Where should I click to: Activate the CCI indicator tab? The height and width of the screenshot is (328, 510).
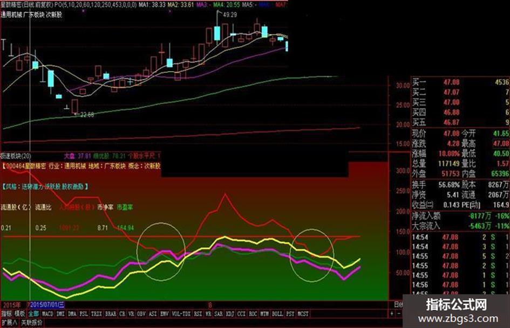(242, 313)
